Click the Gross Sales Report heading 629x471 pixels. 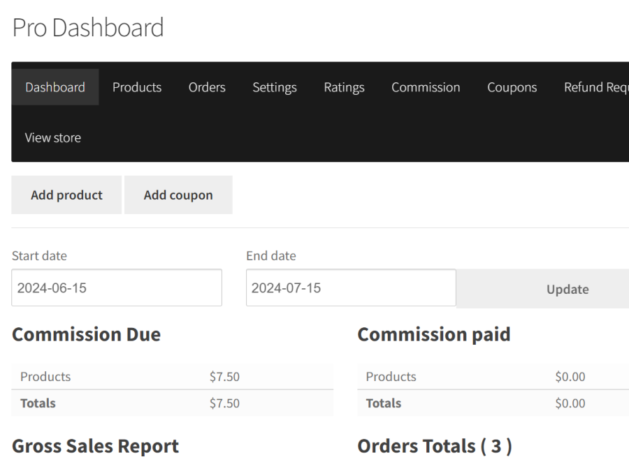(x=95, y=445)
